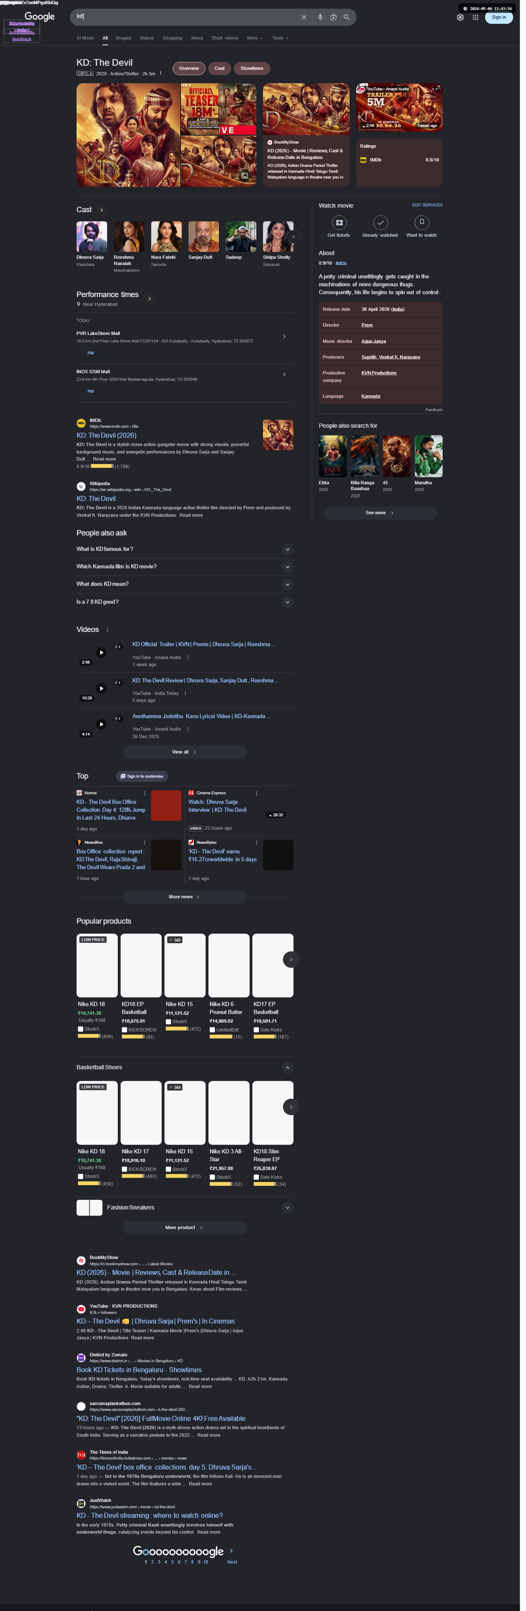526x1611 pixels.
Task: Go to results page 2
Action: [x=152, y=1562]
